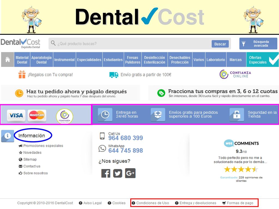The width and height of the screenshot is (279, 209).
Task: Open the Estudiantes menu
Action: 113,60
